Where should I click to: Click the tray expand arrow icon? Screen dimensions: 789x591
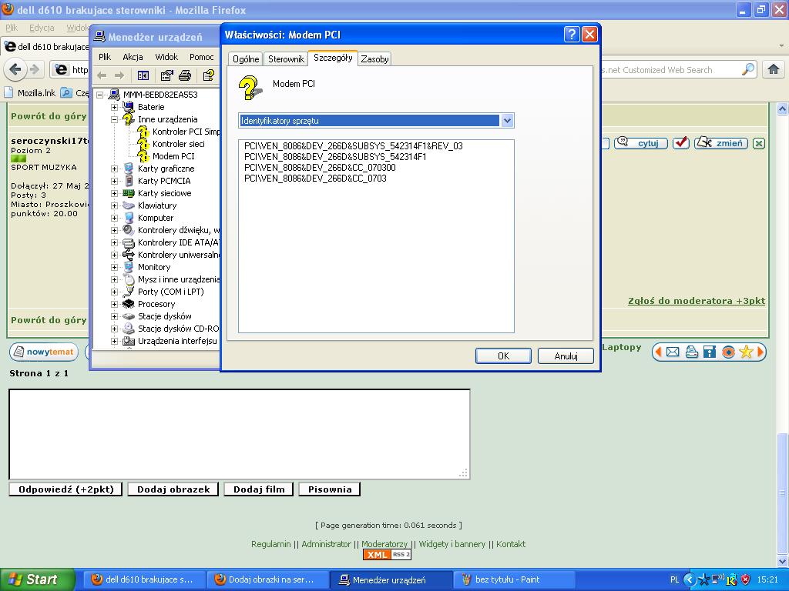tap(690, 579)
